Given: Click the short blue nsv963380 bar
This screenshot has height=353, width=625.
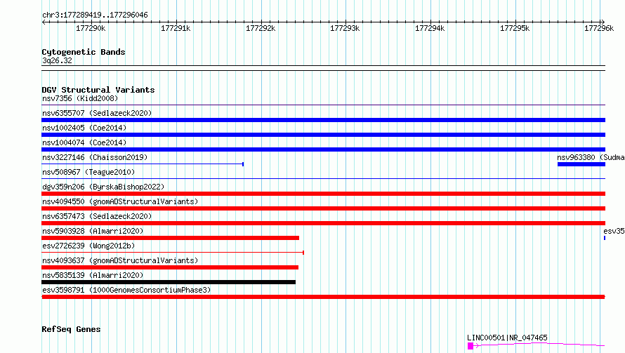Looking at the screenshot, I should (581, 164).
